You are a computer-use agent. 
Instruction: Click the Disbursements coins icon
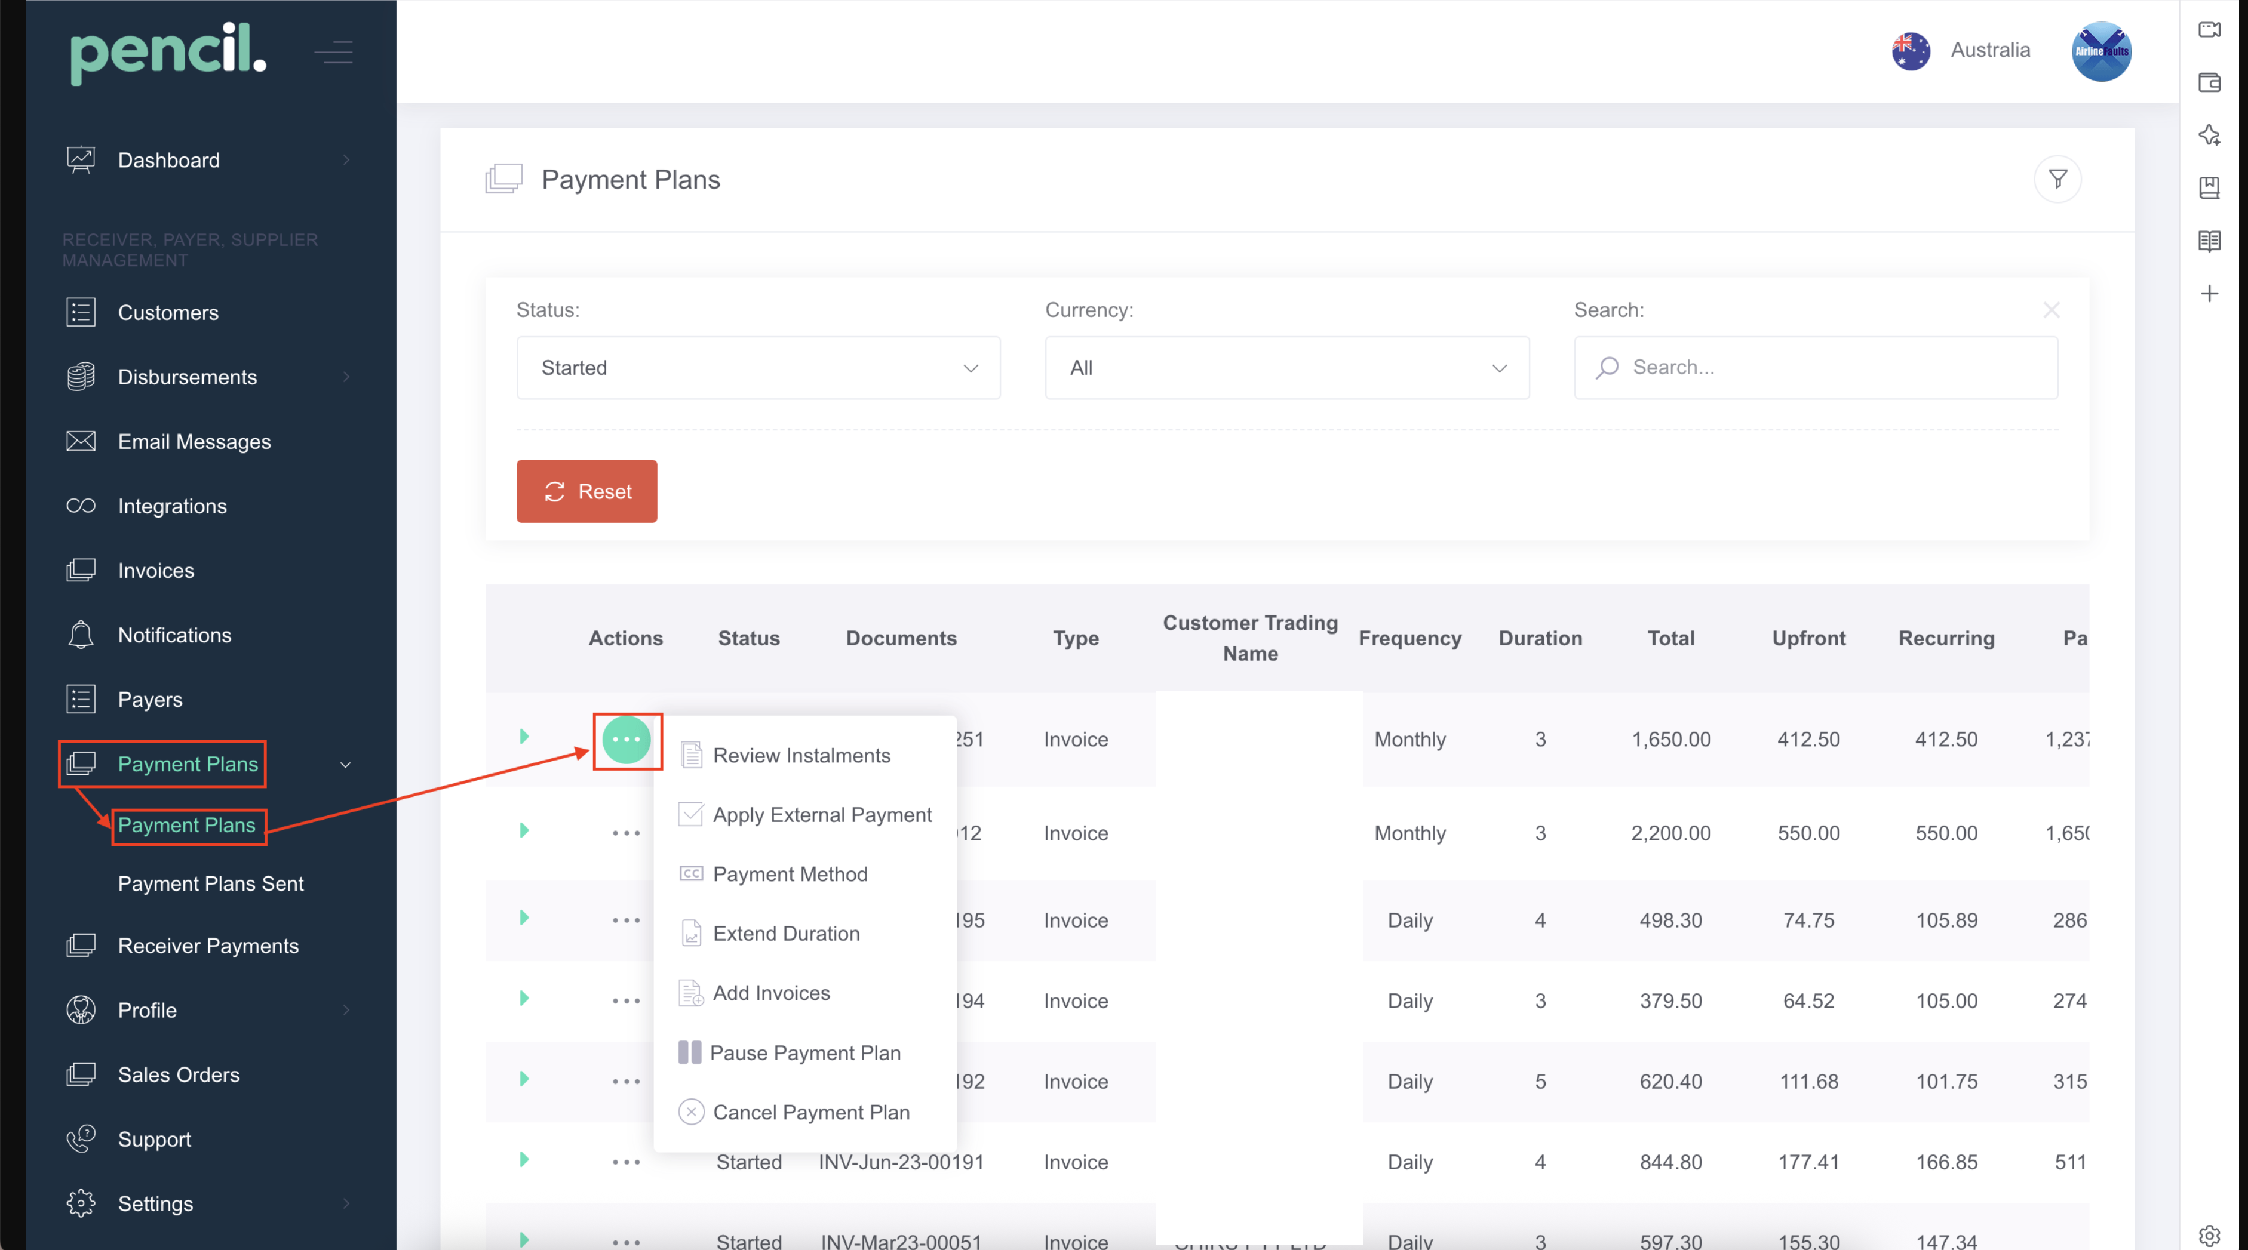pos(80,377)
